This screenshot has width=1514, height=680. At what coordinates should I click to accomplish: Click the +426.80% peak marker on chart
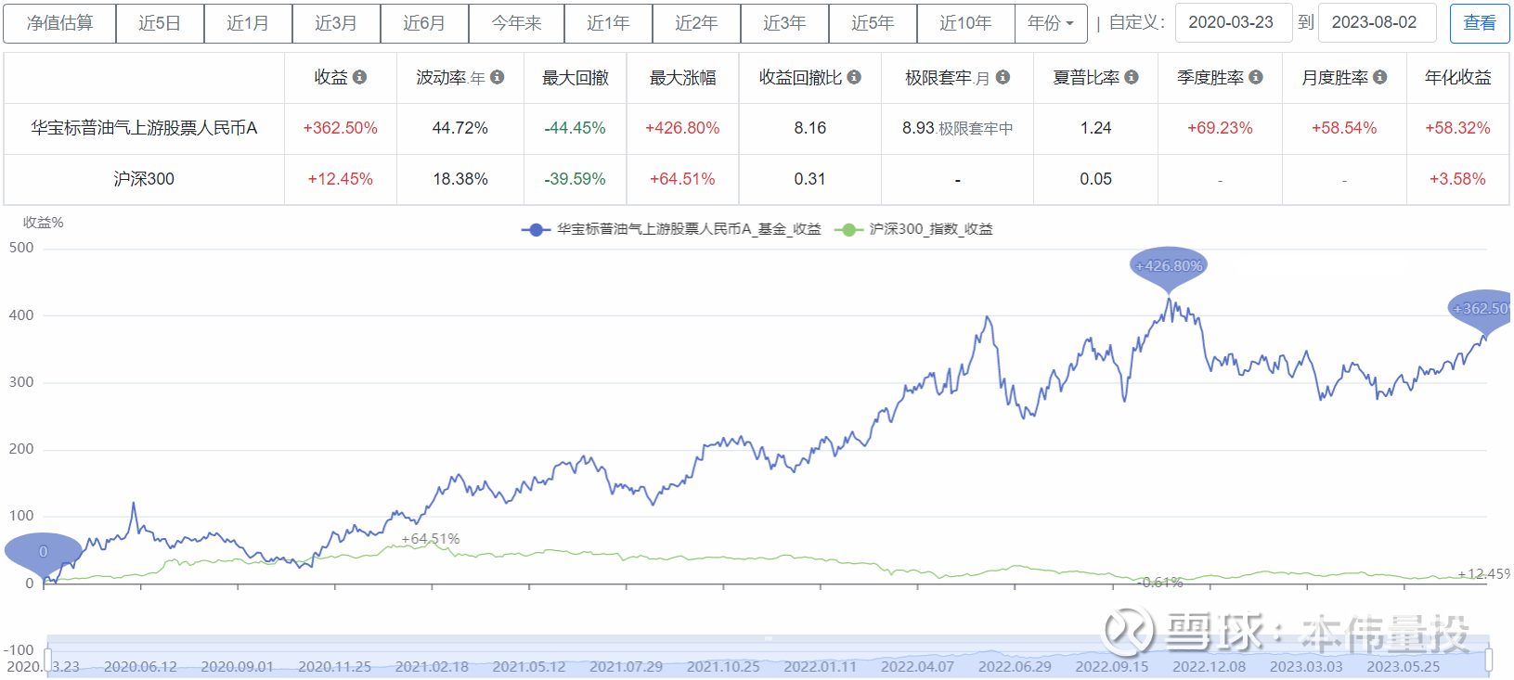click(1169, 266)
